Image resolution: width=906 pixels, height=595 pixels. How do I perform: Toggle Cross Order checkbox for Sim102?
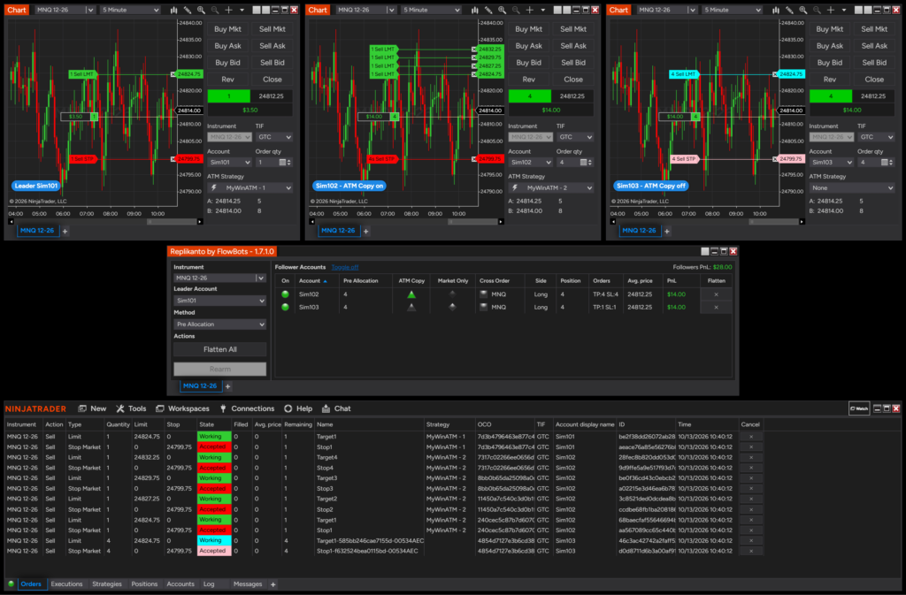coord(484,294)
